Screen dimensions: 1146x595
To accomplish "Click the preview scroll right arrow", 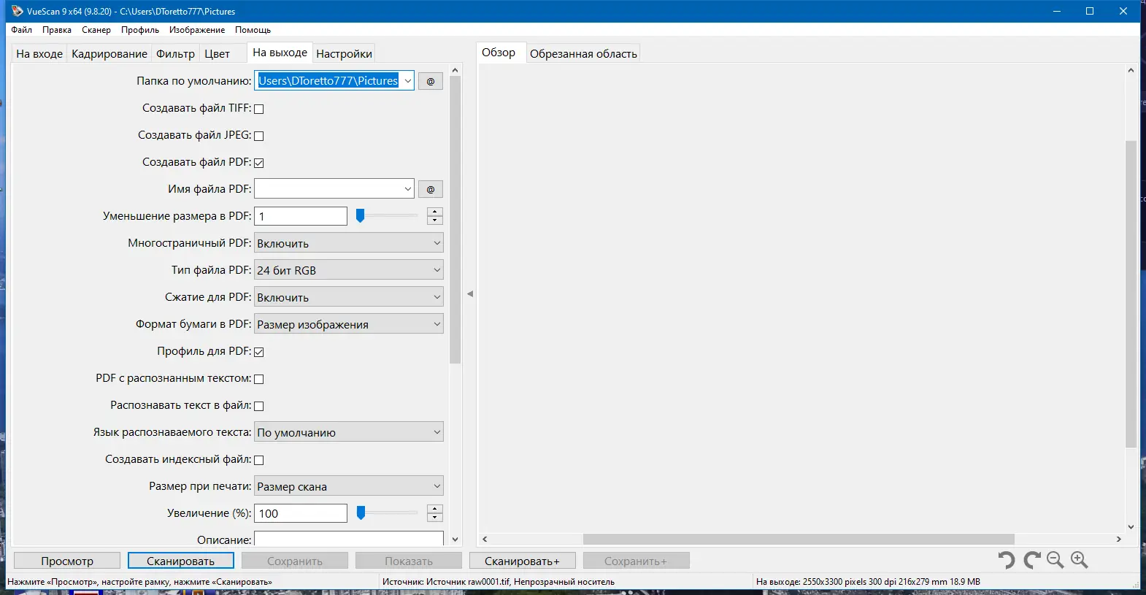I will point(1118,539).
